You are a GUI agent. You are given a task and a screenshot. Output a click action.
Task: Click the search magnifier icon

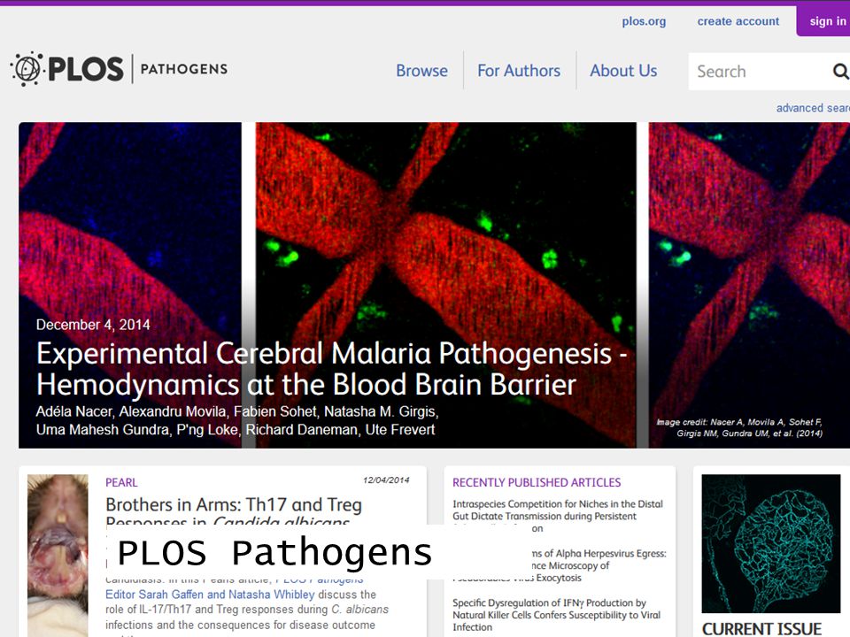point(840,71)
